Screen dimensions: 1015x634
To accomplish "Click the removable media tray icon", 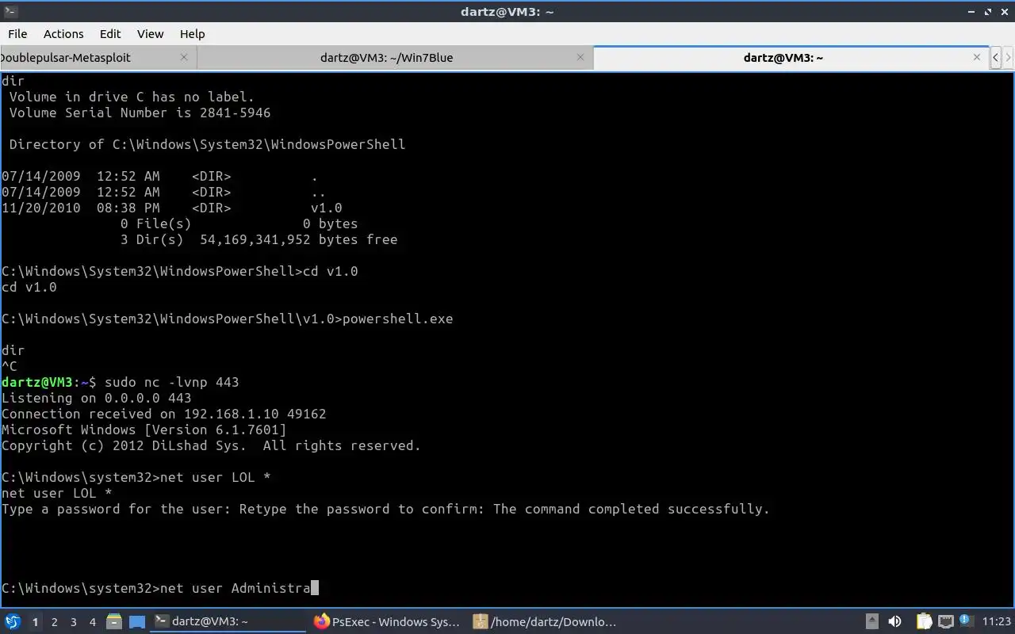I will 871,622.
